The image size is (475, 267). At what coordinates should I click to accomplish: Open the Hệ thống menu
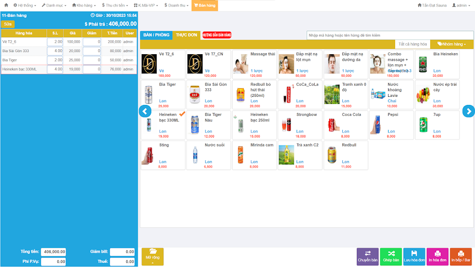pyautogui.click(x=25, y=5)
